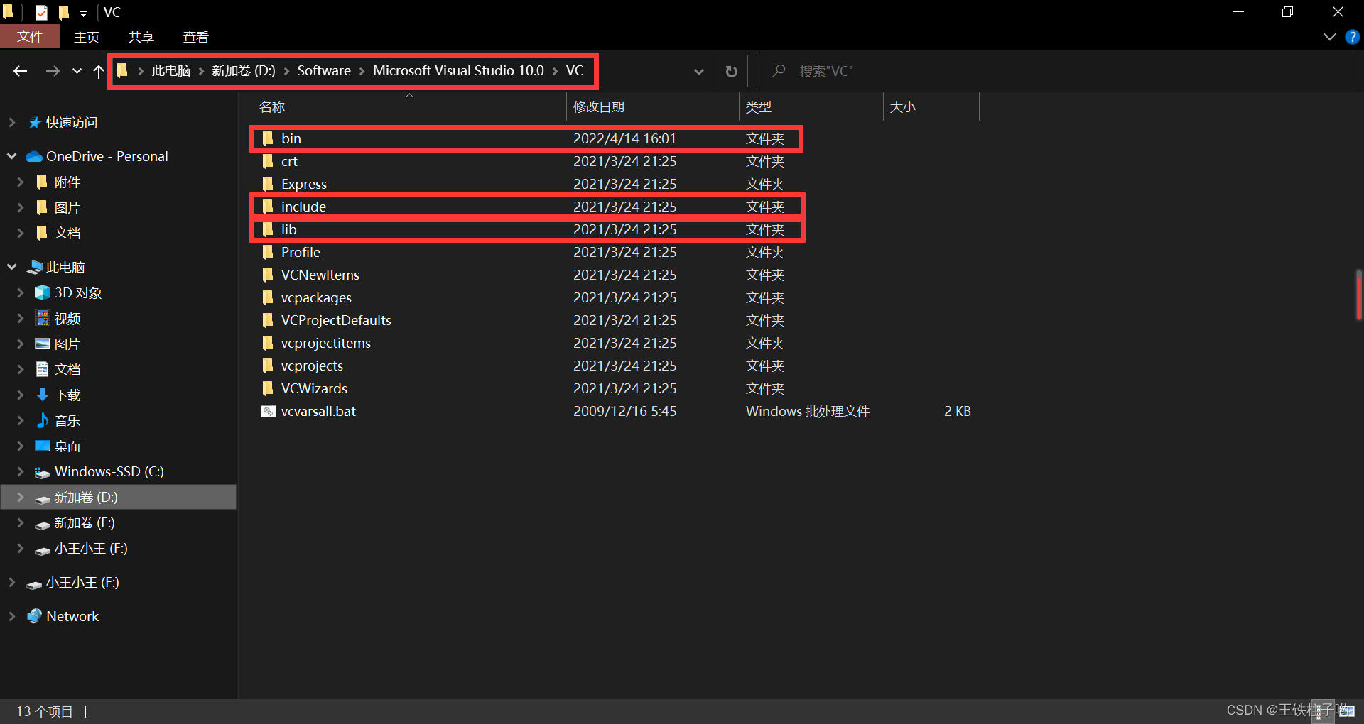This screenshot has height=724, width=1364.
Task: Select the vcprojects folder icon
Action: coord(268,366)
